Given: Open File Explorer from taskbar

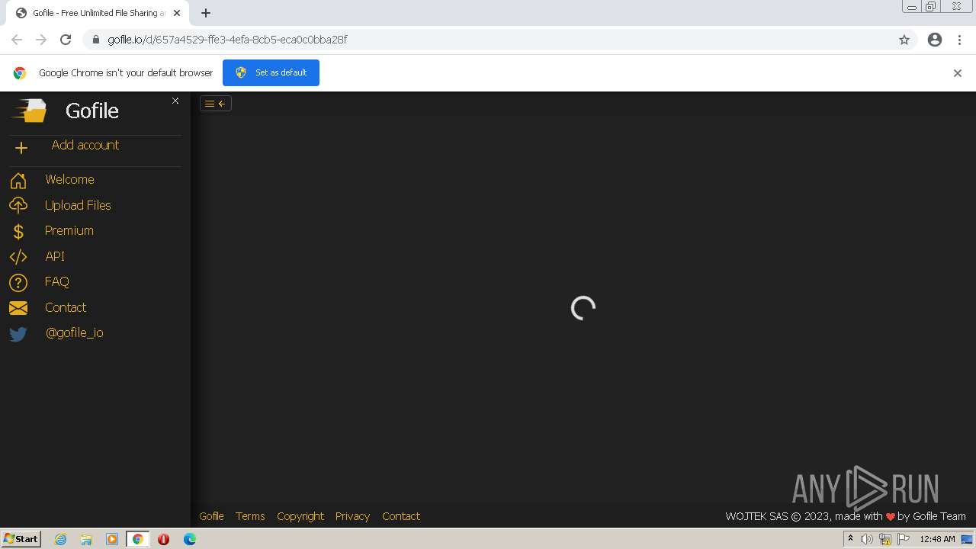Looking at the screenshot, I should click(86, 539).
